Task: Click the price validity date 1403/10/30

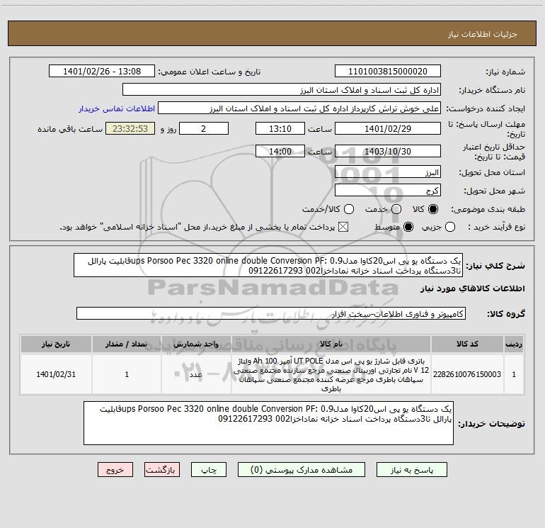Action: (x=388, y=151)
